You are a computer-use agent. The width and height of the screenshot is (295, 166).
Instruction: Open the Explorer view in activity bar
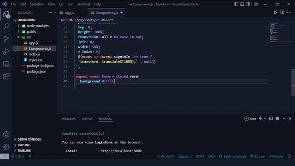[x=6, y=14]
